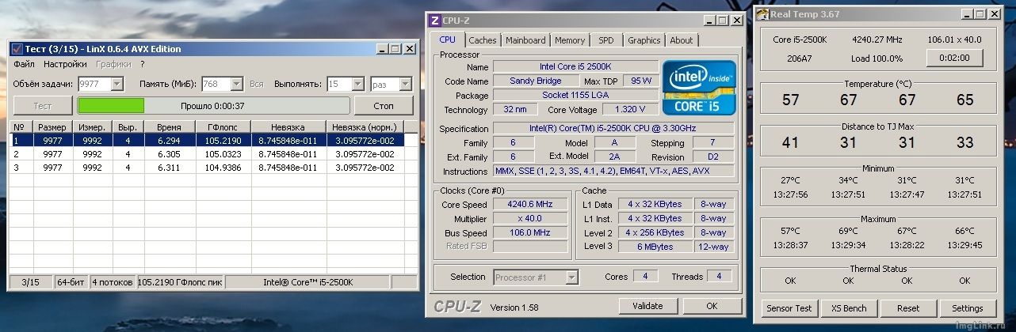1016x332 pixels.
Task: Switch to the About tab in CPU-Z
Action: tap(682, 40)
